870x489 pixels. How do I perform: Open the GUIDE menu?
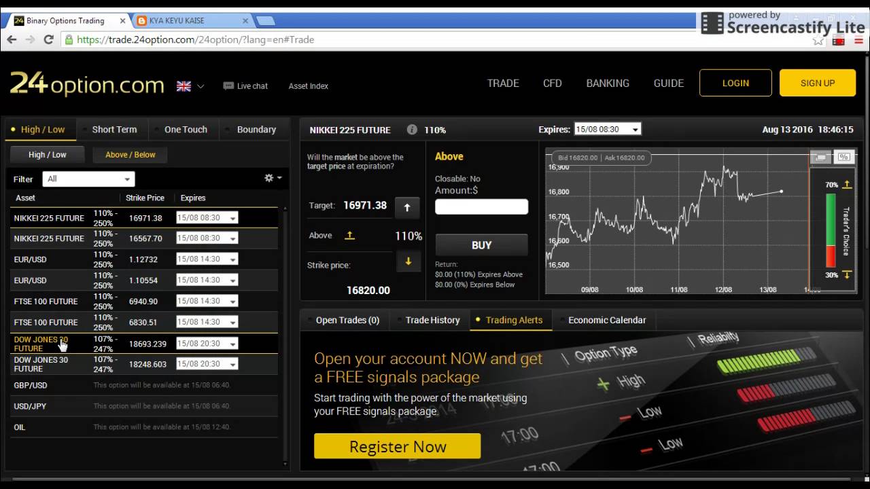(x=669, y=83)
